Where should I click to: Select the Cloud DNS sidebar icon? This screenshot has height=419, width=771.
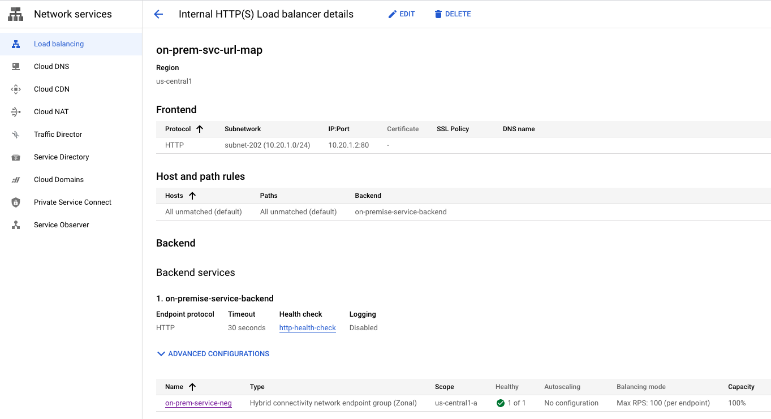[x=15, y=66]
